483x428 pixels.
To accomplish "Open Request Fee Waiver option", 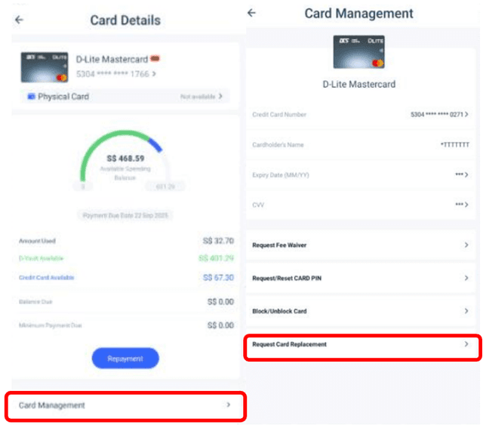I will point(360,245).
